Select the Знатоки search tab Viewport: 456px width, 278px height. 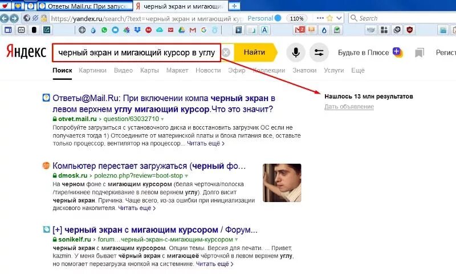coord(304,70)
